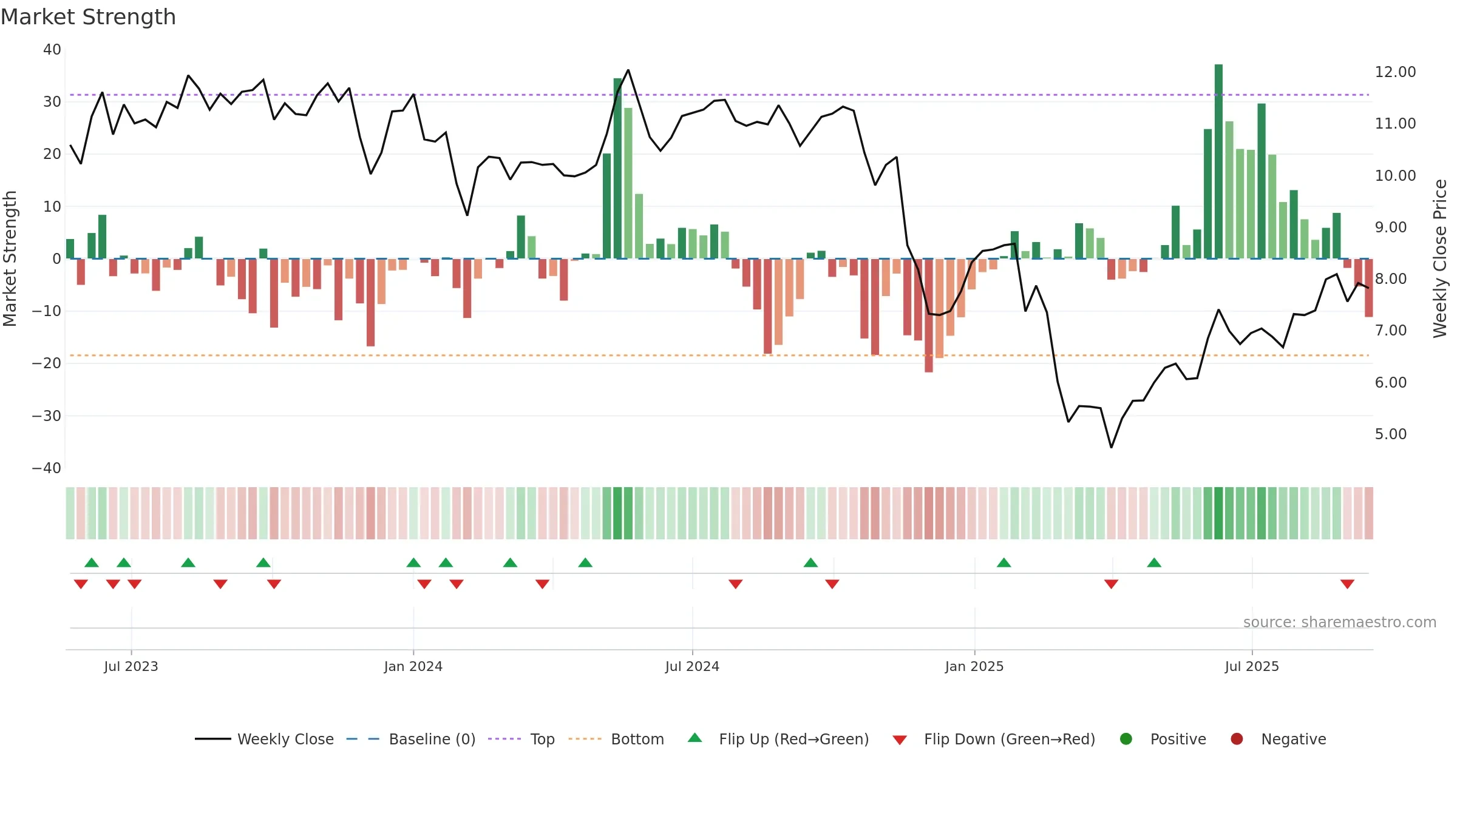
Task: Click the 10.00 price axis tick
Action: [x=1395, y=176]
